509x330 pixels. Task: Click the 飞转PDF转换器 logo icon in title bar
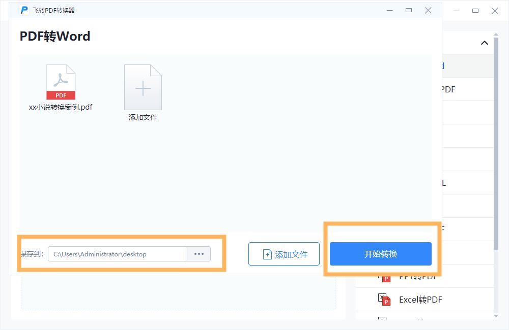coord(23,10)
